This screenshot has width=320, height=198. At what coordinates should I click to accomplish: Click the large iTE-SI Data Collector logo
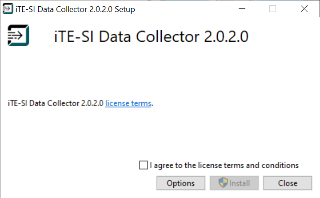click(18, 36)
